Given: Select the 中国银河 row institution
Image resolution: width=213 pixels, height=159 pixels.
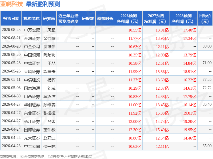Looking at the screenshot, I should coord(32,55).
